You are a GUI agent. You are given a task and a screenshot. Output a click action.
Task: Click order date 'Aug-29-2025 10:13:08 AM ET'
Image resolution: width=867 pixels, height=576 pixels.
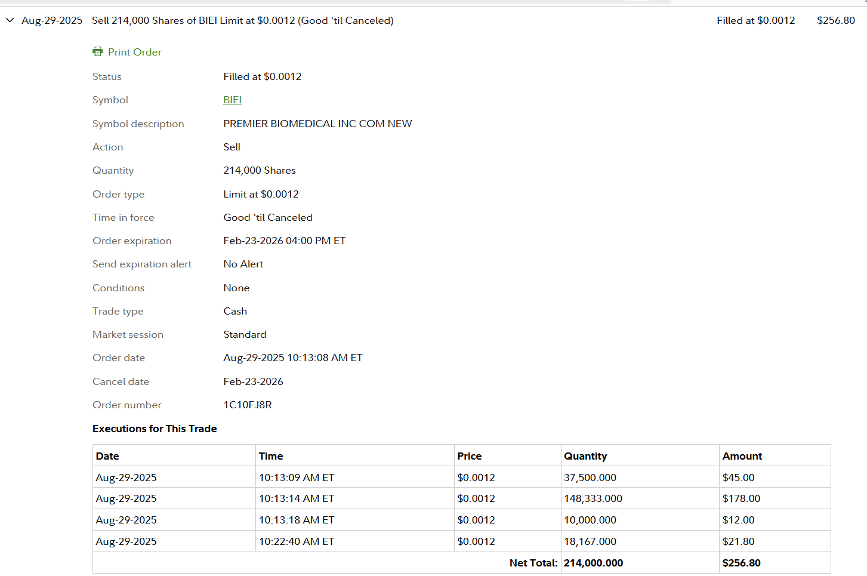(x=293, y=358)
